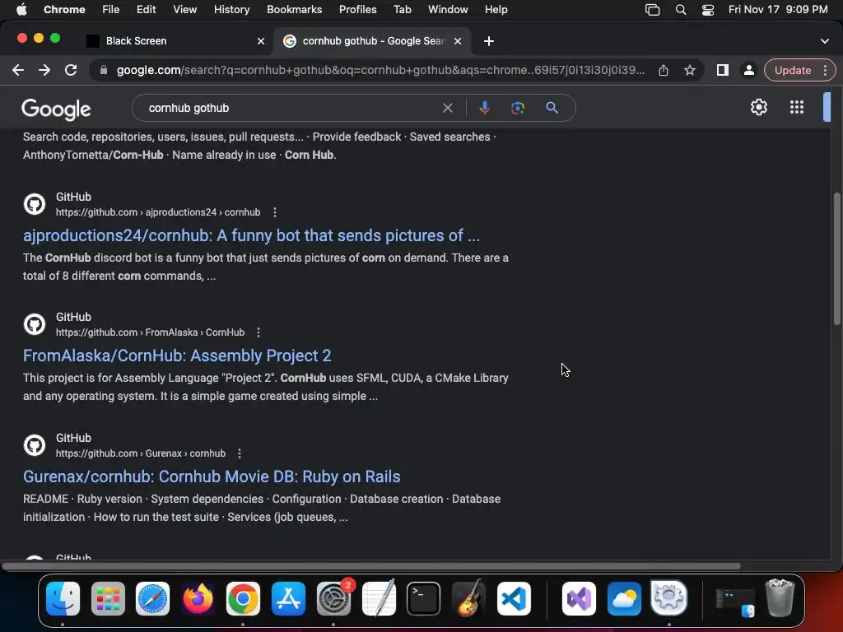Image resolution: width=843 pixels, height=632 pixels.
Task: Click the github.com › Gurenax › cornhub URL text
Action: [x=140, y=453]
